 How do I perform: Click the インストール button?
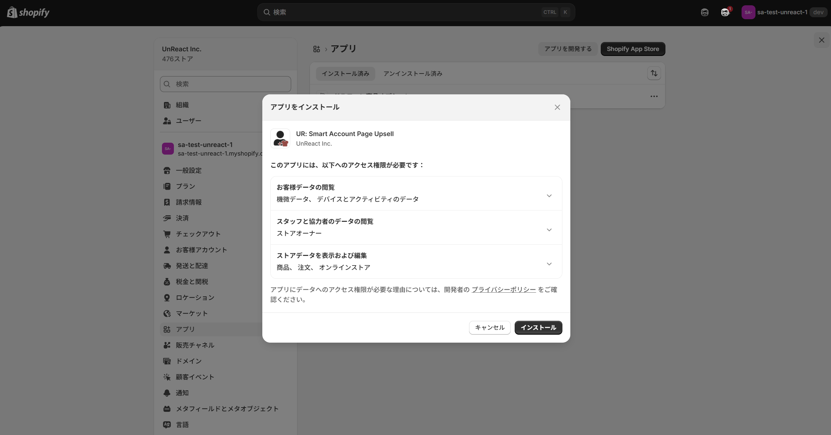click(x=538, y=328)
